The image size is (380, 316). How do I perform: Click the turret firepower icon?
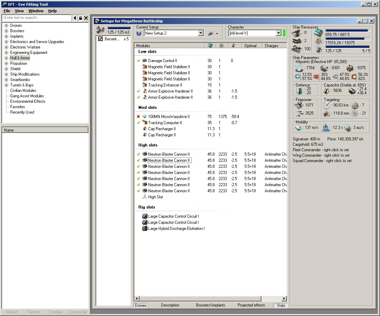(x=298, y=105)
